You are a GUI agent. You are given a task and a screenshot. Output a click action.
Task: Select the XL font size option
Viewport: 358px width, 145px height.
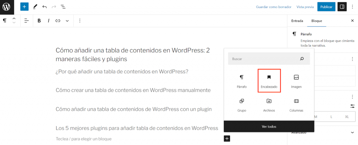(x=347, y=117)
